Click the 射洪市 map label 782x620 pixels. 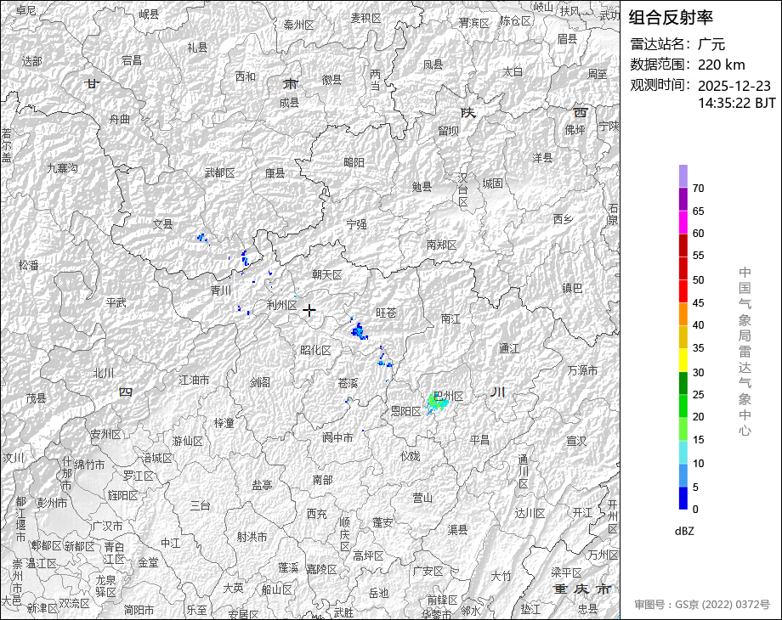tap(252, 537)
